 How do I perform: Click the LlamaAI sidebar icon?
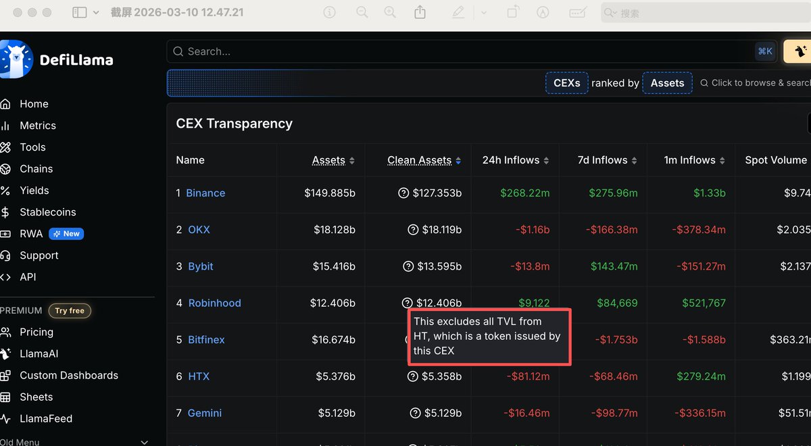pos(5,354)
